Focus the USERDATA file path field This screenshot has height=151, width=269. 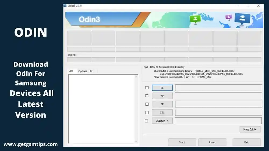click(218, 121)
